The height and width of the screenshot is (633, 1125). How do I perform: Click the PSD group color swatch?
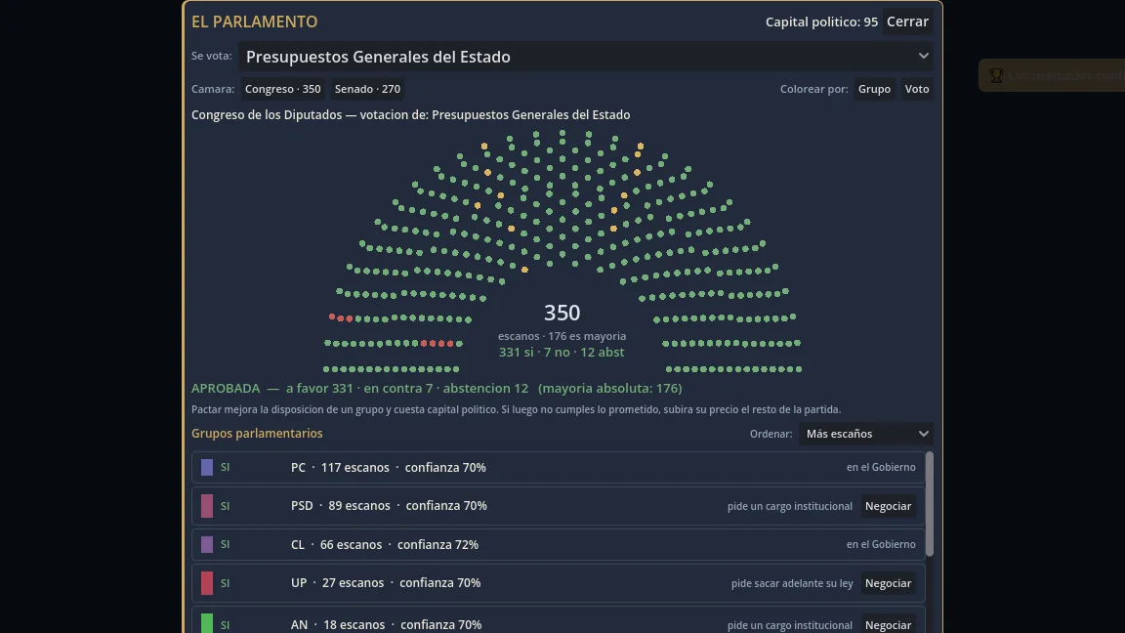[207, 506]
